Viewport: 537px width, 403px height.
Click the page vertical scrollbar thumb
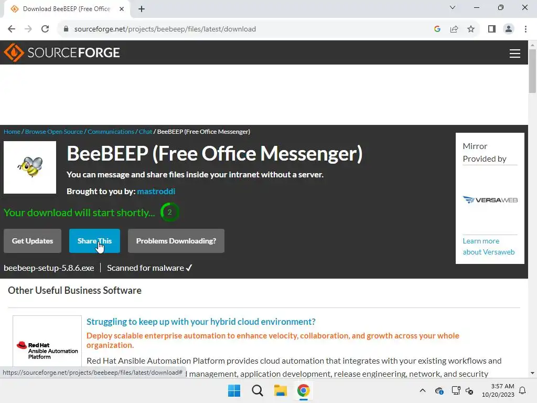[532, 71]
